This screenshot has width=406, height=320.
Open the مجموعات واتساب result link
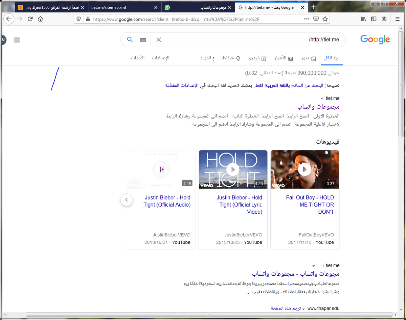(318, 107)
